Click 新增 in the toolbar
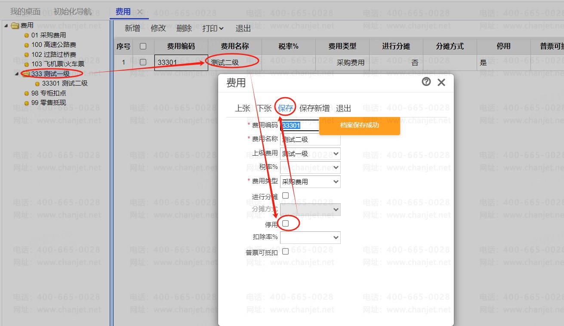This screenshot has width=564, height=326. (x=133, y=28)
